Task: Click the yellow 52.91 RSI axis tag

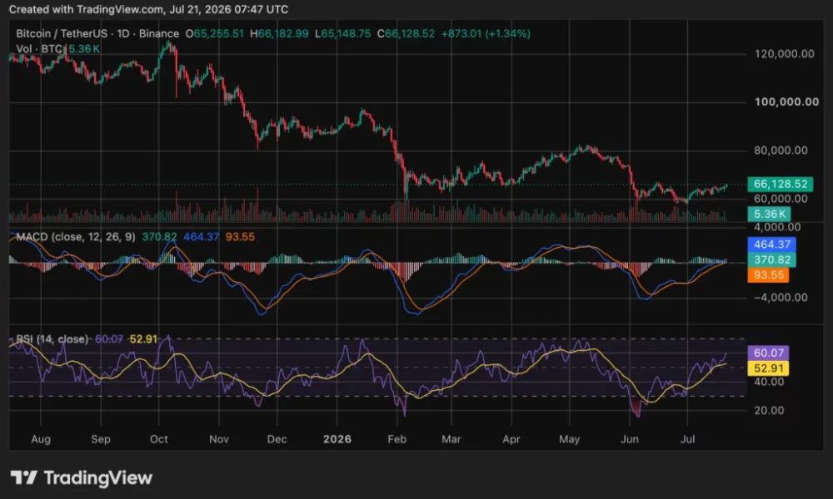Action: (768, 368)
